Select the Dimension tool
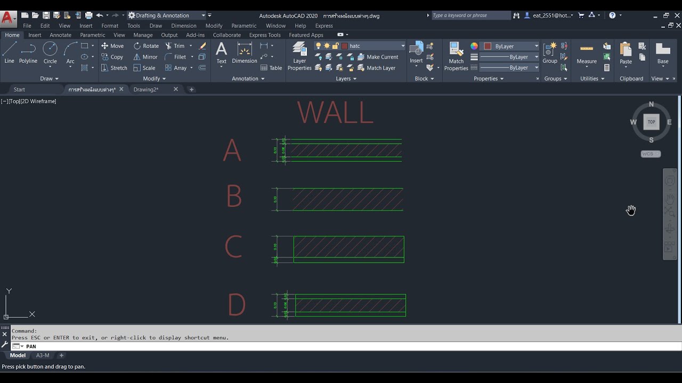The image size is (682, 383). tap(245, 53)
